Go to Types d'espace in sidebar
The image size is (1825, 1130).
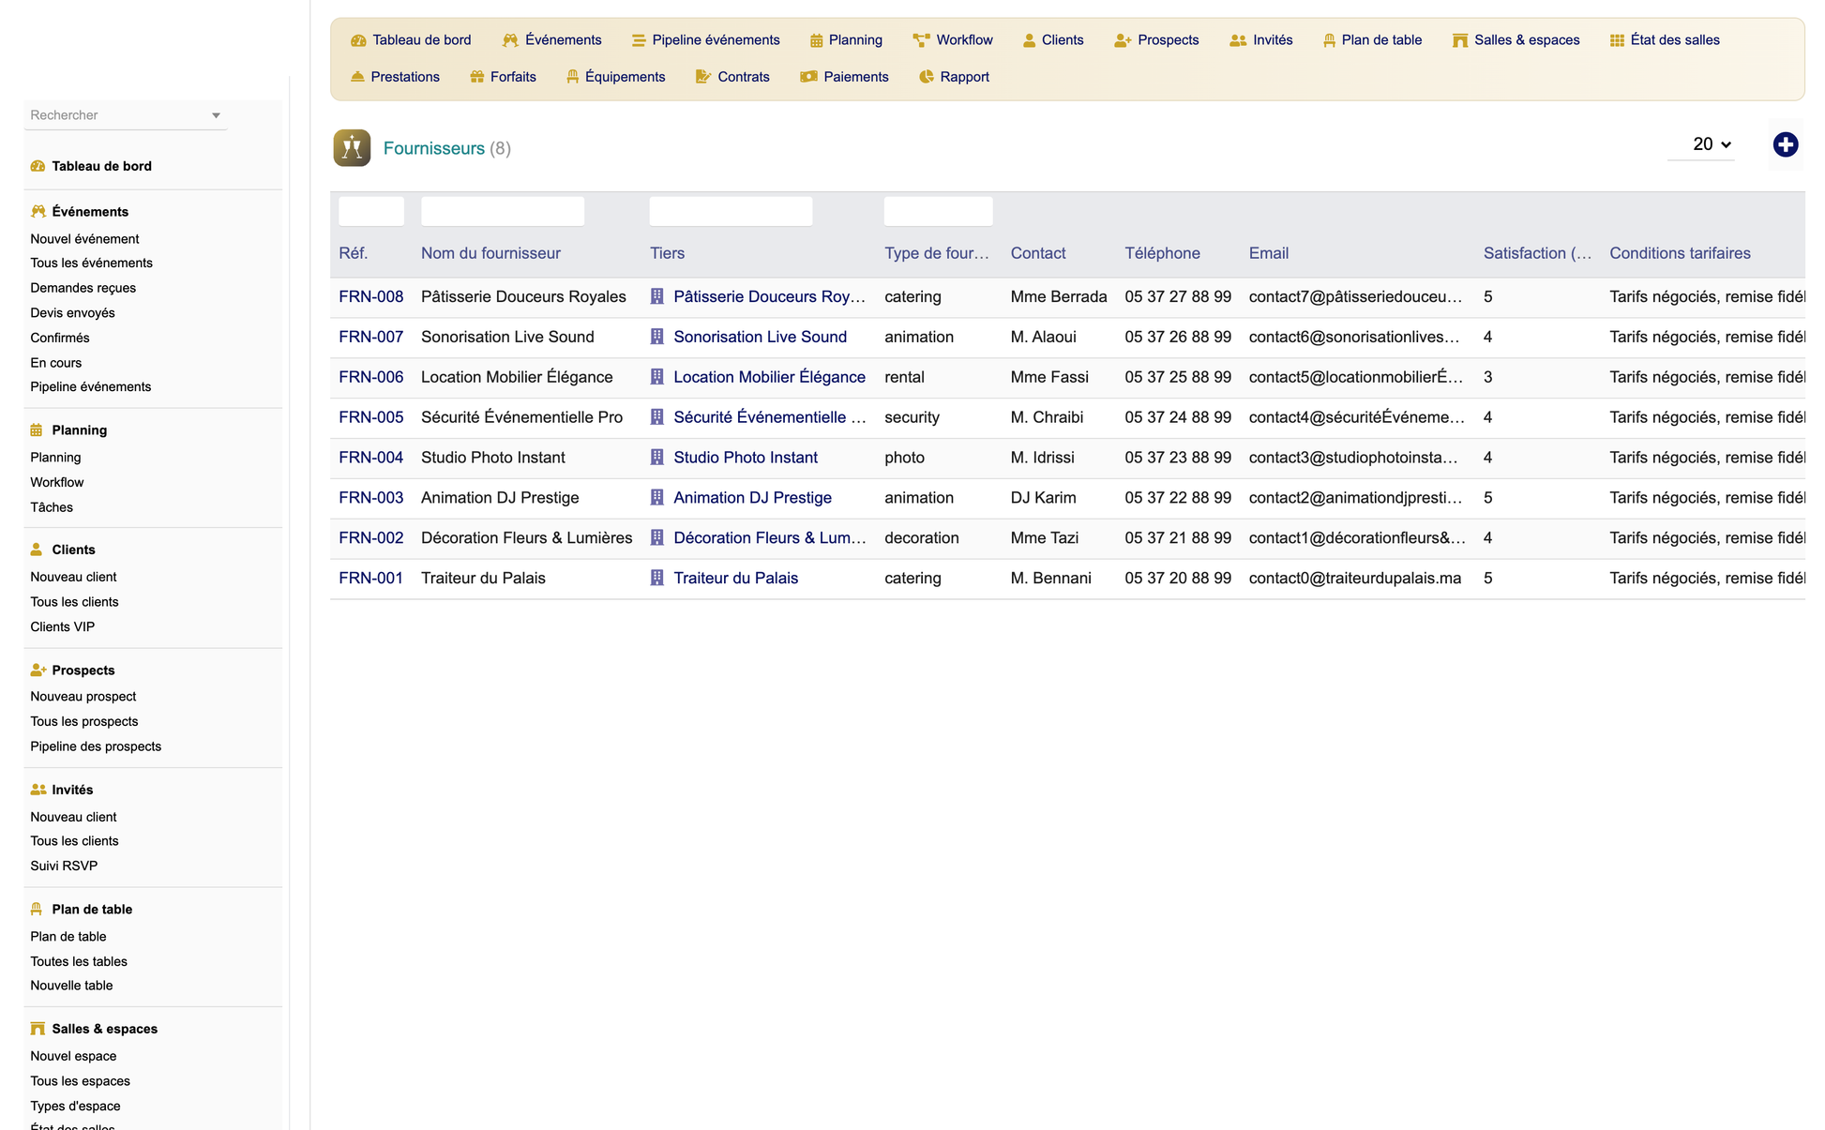(75, 1107)
